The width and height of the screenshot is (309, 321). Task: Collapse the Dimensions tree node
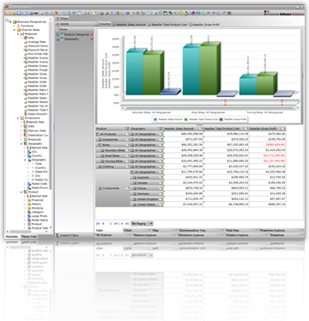pos(18,118)
